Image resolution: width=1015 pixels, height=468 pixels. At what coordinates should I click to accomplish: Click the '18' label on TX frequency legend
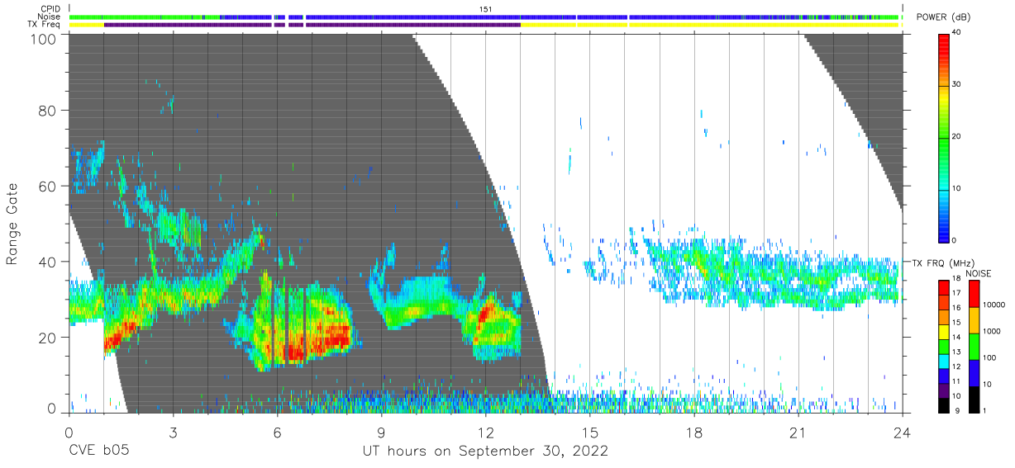coord(955,279)
